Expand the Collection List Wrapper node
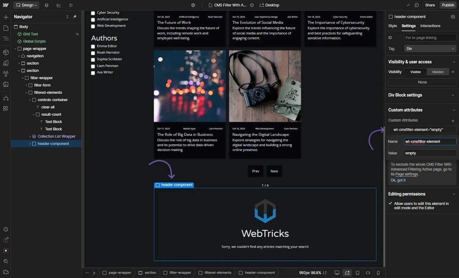Image resolution: width=459 pixels, height=278 pixels. [x=30, y=136]
